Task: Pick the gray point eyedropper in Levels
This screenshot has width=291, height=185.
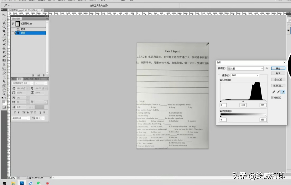Action: pyautogui.click(x=278, y=92)
